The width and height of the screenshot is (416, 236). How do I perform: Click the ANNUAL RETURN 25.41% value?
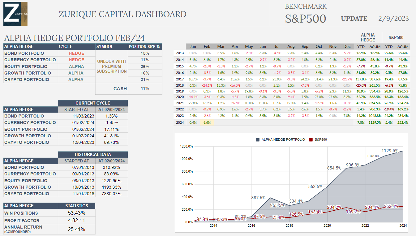pyautogui.click(x=77, y=229)
